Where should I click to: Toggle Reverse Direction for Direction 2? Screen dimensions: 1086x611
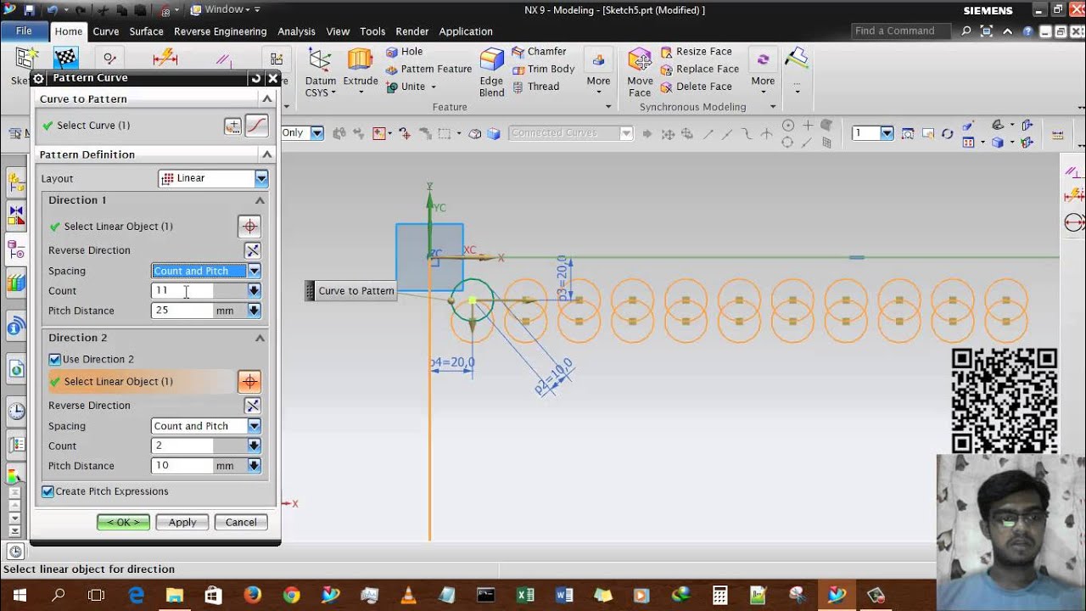point(252,406)
